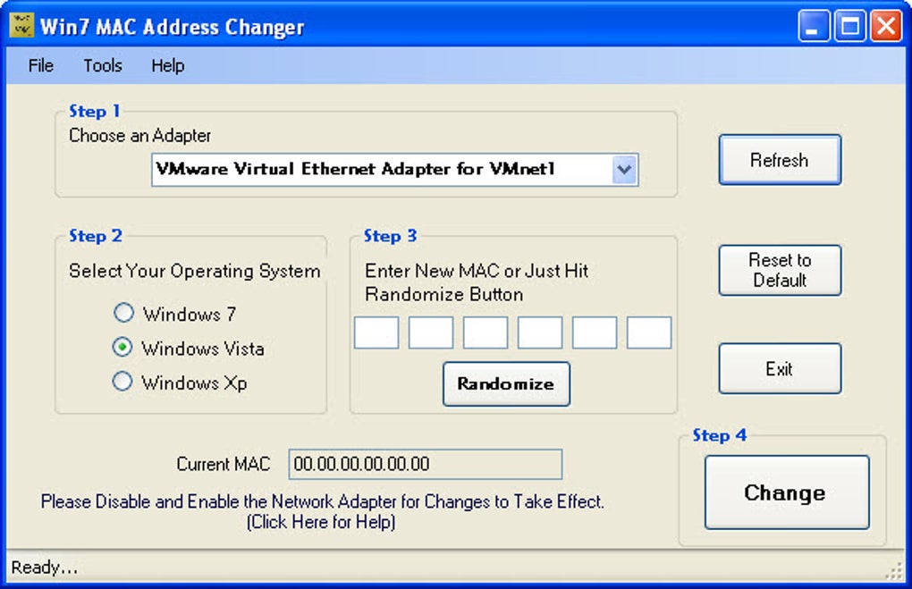Click the Ready status bar text

[44, 568]
